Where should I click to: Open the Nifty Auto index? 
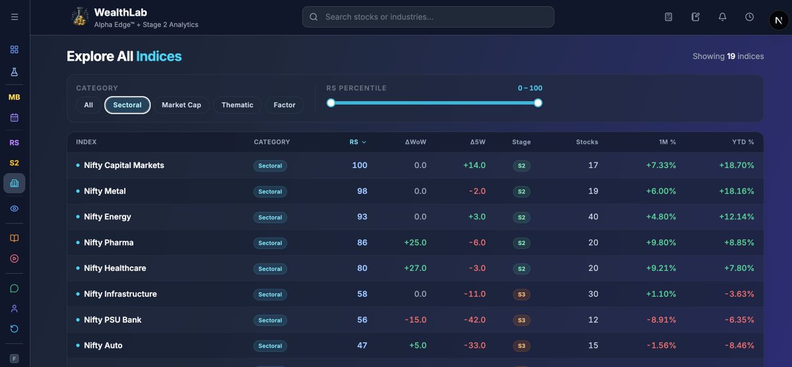103,345
